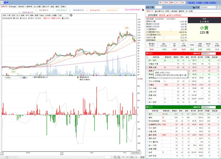Select all buyers header checkbox
Image resolution: width=221 pixels, height=159 pixels.
pyautogui.click(x=147, y=57)
